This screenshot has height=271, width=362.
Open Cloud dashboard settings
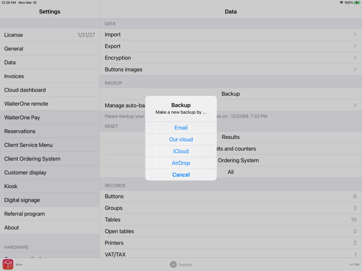point(49,90)
